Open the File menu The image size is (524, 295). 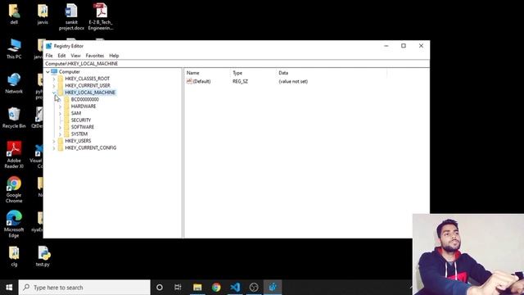(49, 56)
